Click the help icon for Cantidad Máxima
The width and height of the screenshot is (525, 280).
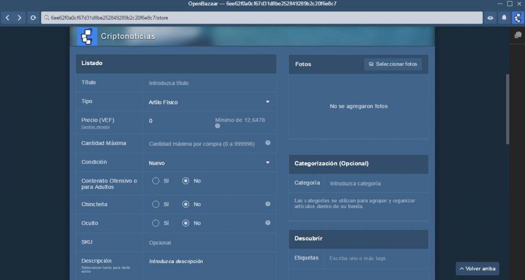tap(268, 143)
